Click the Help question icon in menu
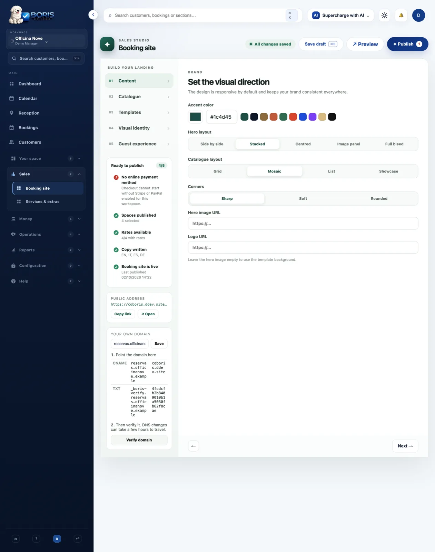The image size is (435, 552). point(13,281)
